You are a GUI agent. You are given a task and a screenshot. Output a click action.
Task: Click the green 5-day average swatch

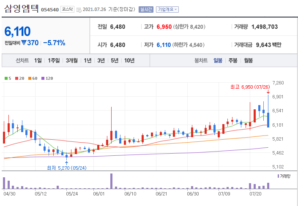point(6,78)
